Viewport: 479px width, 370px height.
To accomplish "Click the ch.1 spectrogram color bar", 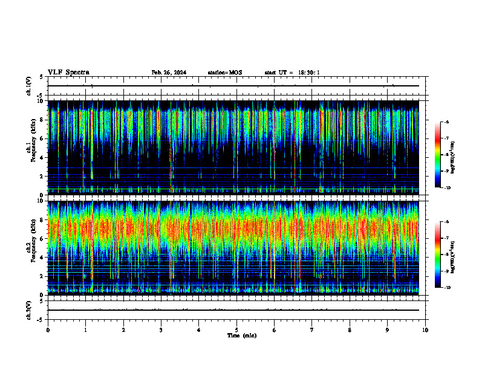I will pos(438,155).
